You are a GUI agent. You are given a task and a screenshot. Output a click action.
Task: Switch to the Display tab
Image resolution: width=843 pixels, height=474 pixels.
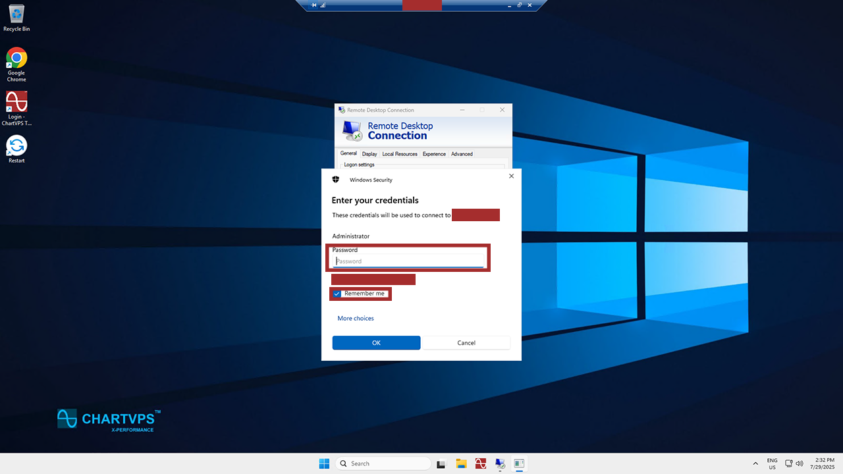[369, 154]
